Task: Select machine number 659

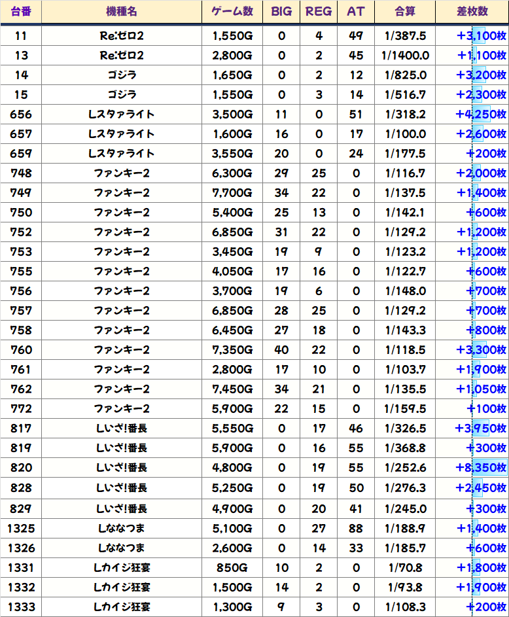Action: [x=21, y=154]
